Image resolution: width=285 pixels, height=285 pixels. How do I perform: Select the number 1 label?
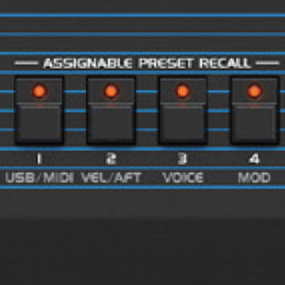pyautogui.click(x=39, y=159)
